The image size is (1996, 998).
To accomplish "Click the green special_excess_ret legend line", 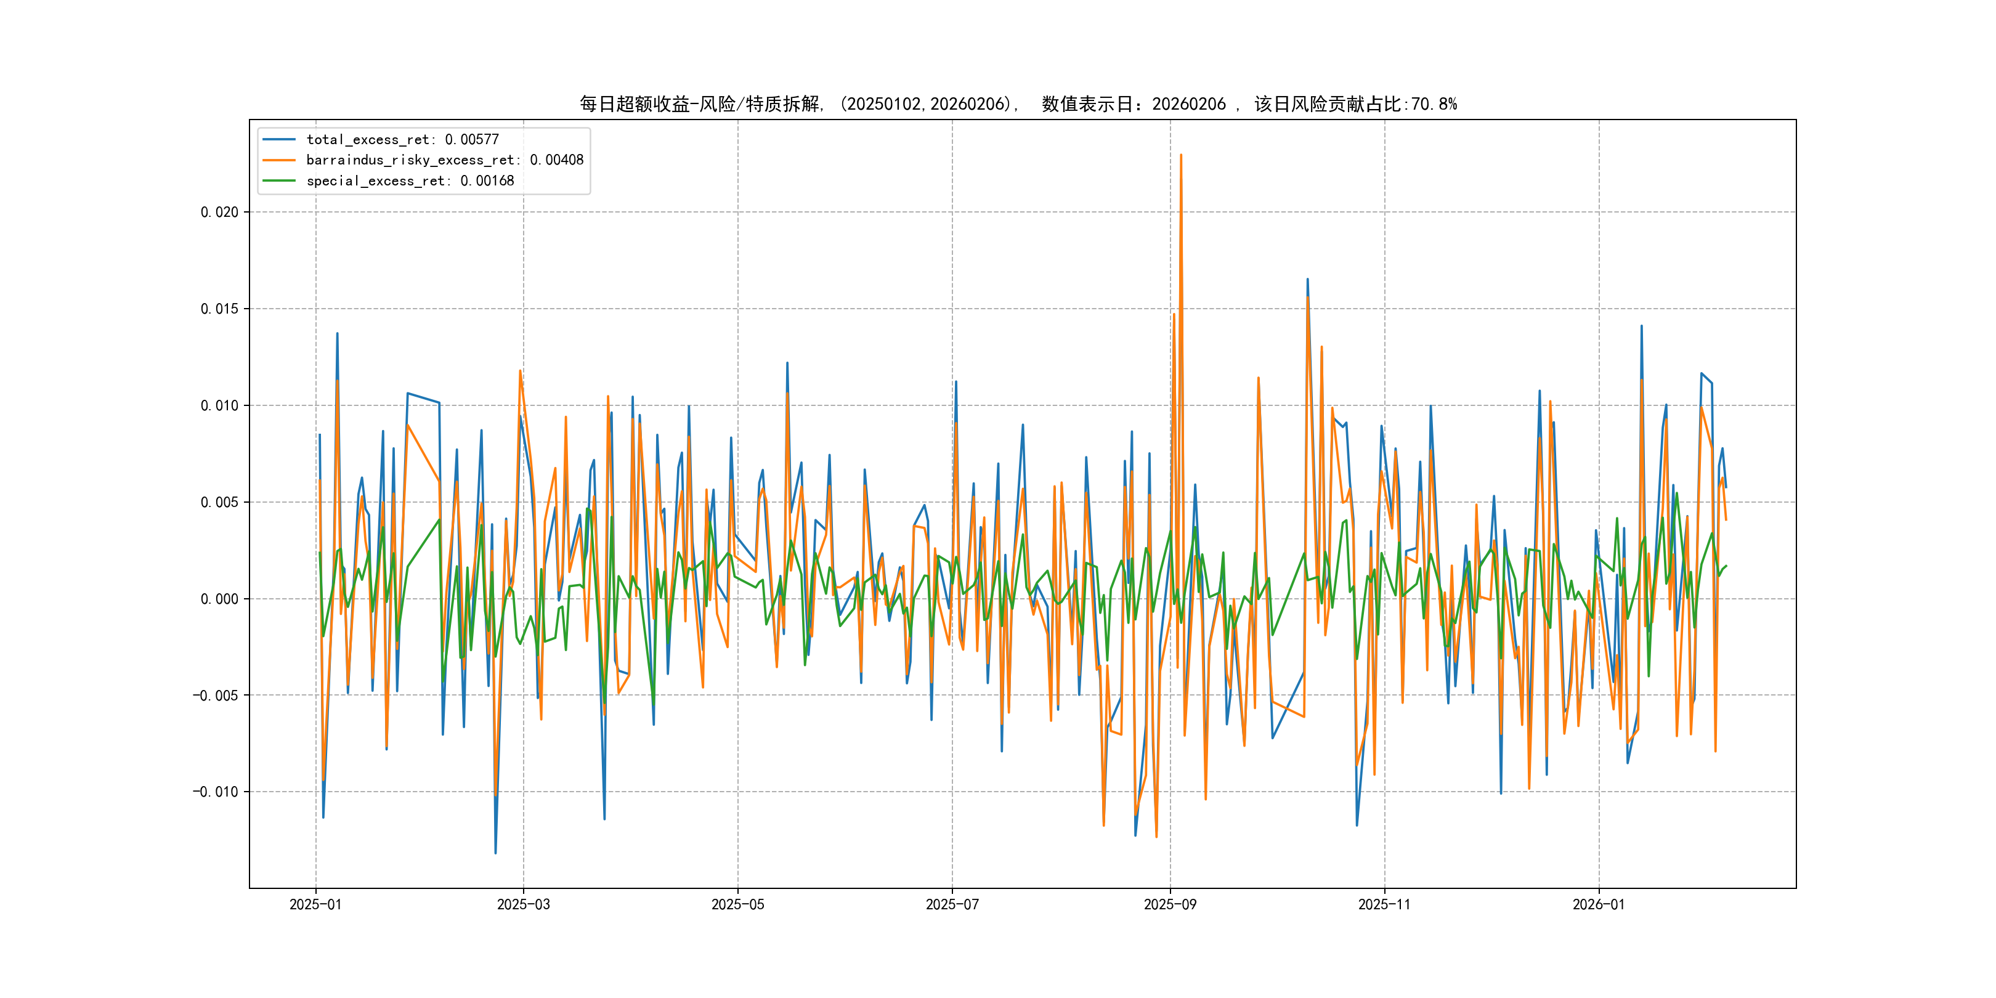I will [x=279, y=181].
